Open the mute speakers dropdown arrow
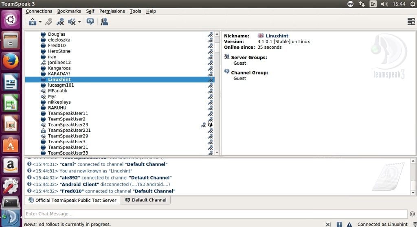 79,22
